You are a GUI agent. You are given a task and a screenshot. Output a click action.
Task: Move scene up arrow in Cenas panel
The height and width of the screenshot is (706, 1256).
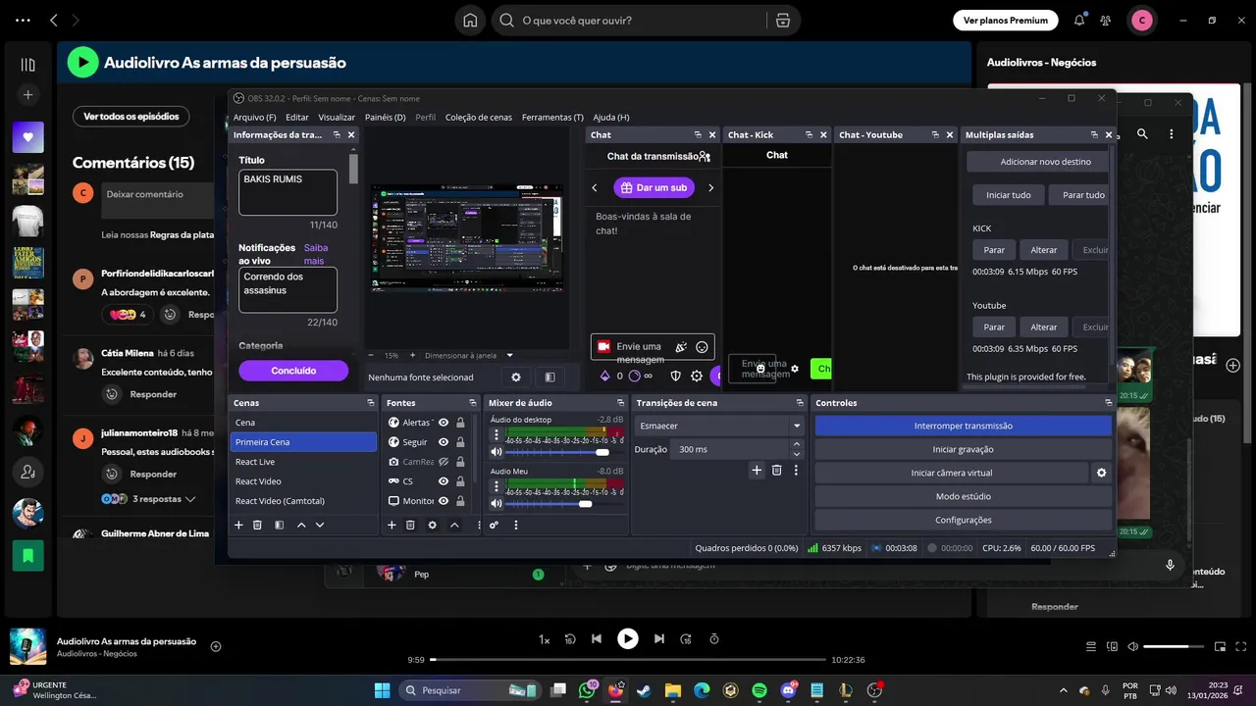(301, 526)
